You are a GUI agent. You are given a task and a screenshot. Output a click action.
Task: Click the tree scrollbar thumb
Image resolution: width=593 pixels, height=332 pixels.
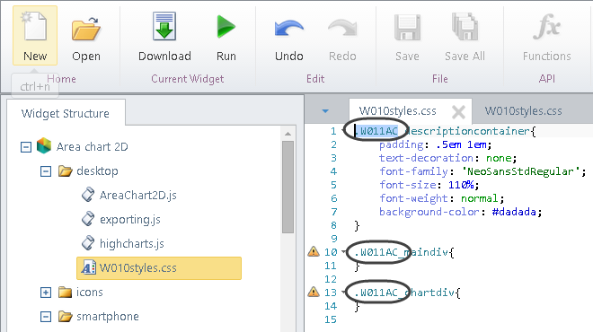tap(288, 187)
